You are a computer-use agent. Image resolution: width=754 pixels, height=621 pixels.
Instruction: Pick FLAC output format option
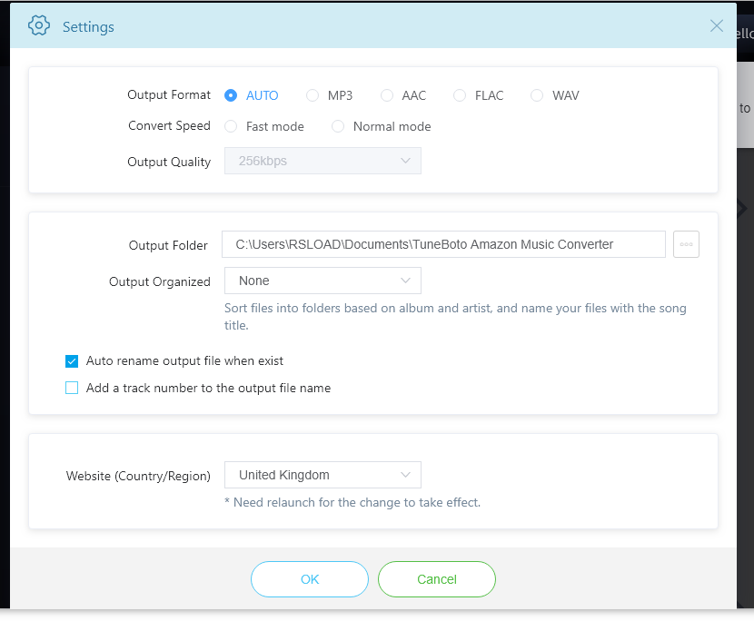(x=460, y=95)
